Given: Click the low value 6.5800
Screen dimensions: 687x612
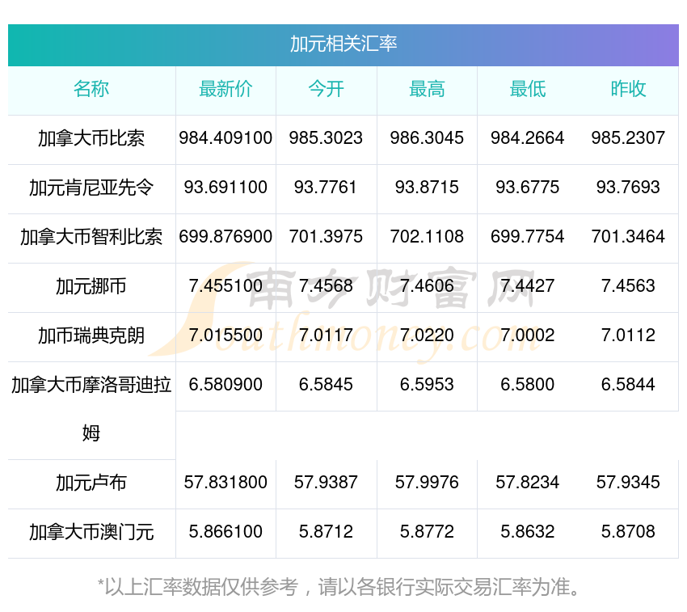Looking at the screenshot, I should pyautogui.click(x=528, y=385).
